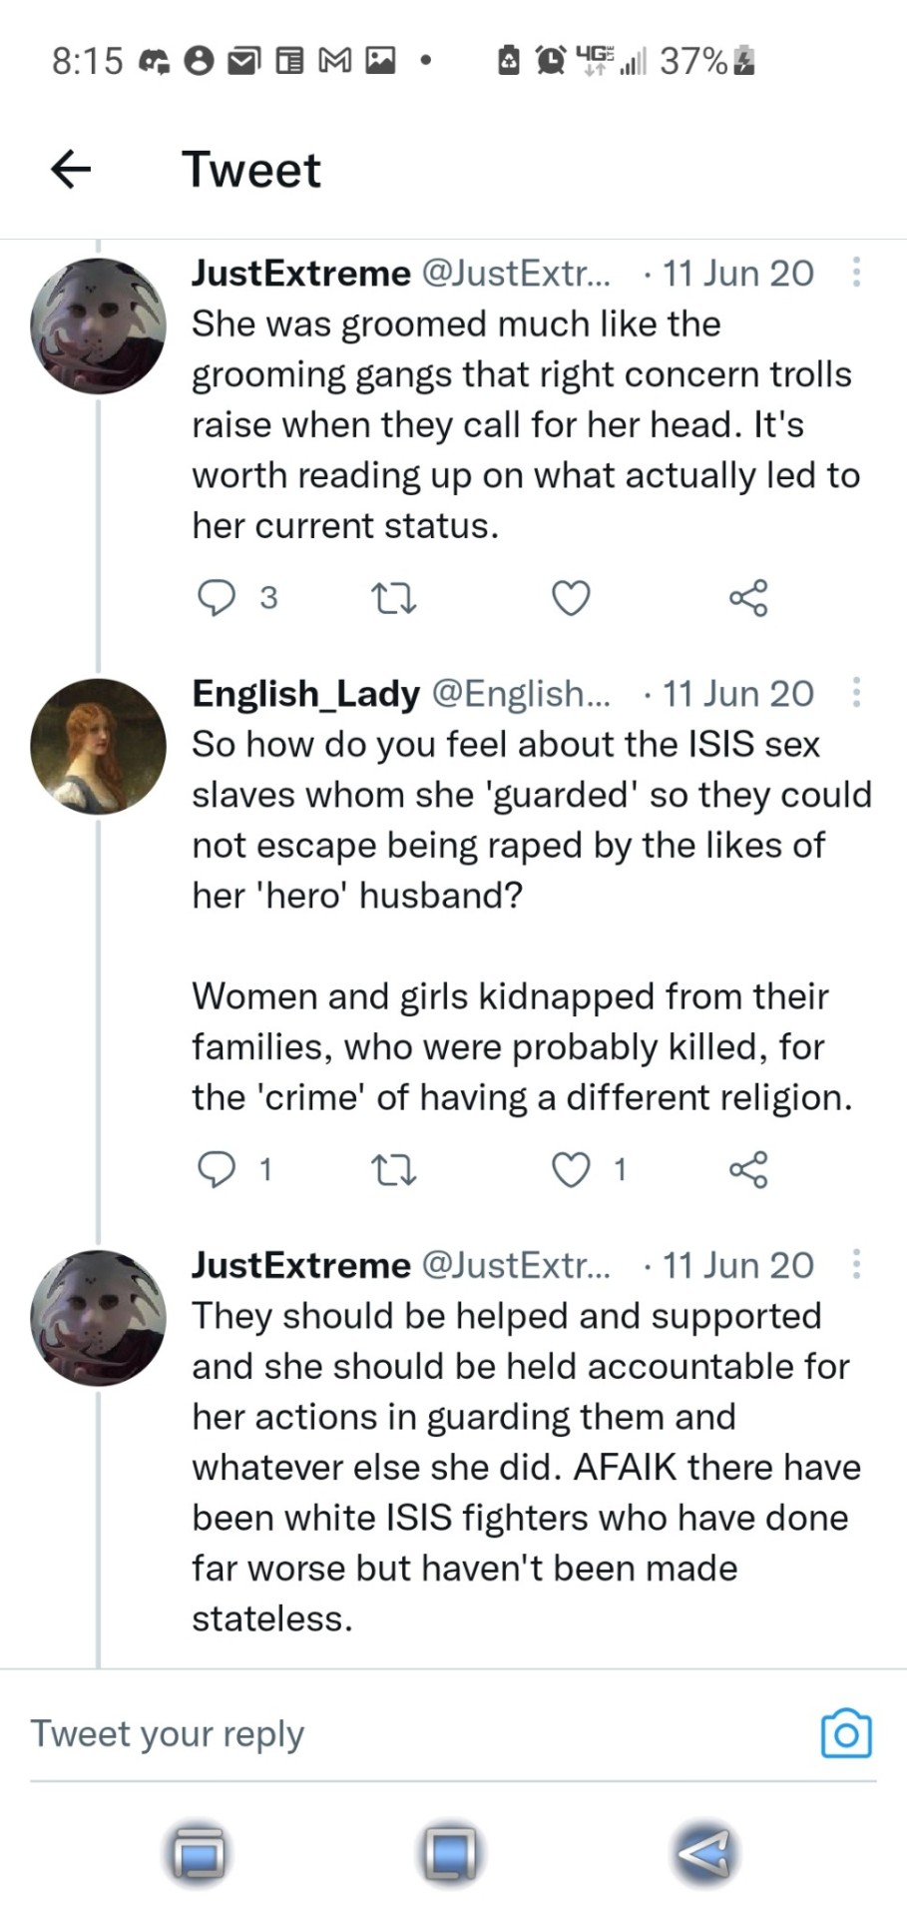Tap the Tweet your reply field

point(399,1734)
